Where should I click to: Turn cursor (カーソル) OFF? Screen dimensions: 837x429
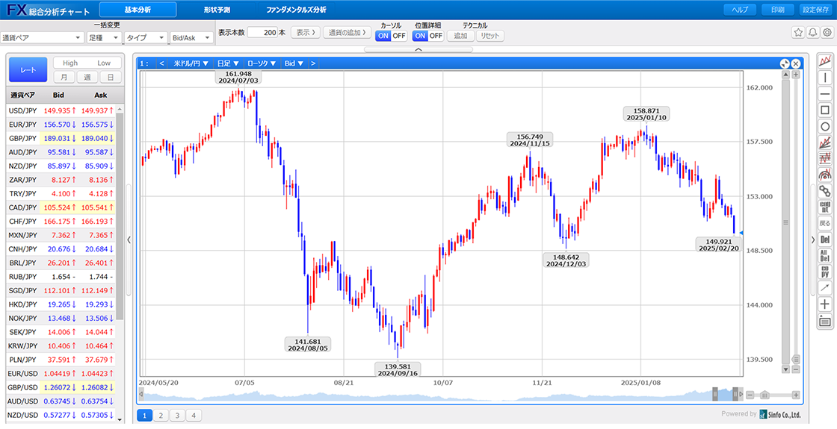tap(399, 36)
